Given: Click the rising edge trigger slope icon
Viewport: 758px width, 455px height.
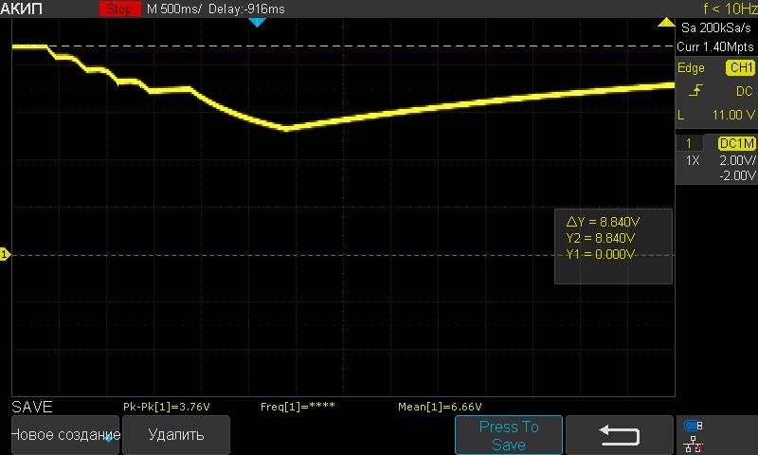Looking at the screenshot, I should point(696,91).
